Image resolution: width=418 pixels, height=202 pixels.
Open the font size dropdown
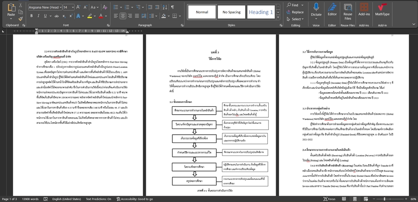point(73,7)
